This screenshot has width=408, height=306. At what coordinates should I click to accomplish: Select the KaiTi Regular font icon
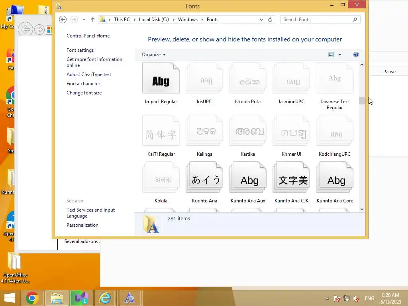point(161,131)
